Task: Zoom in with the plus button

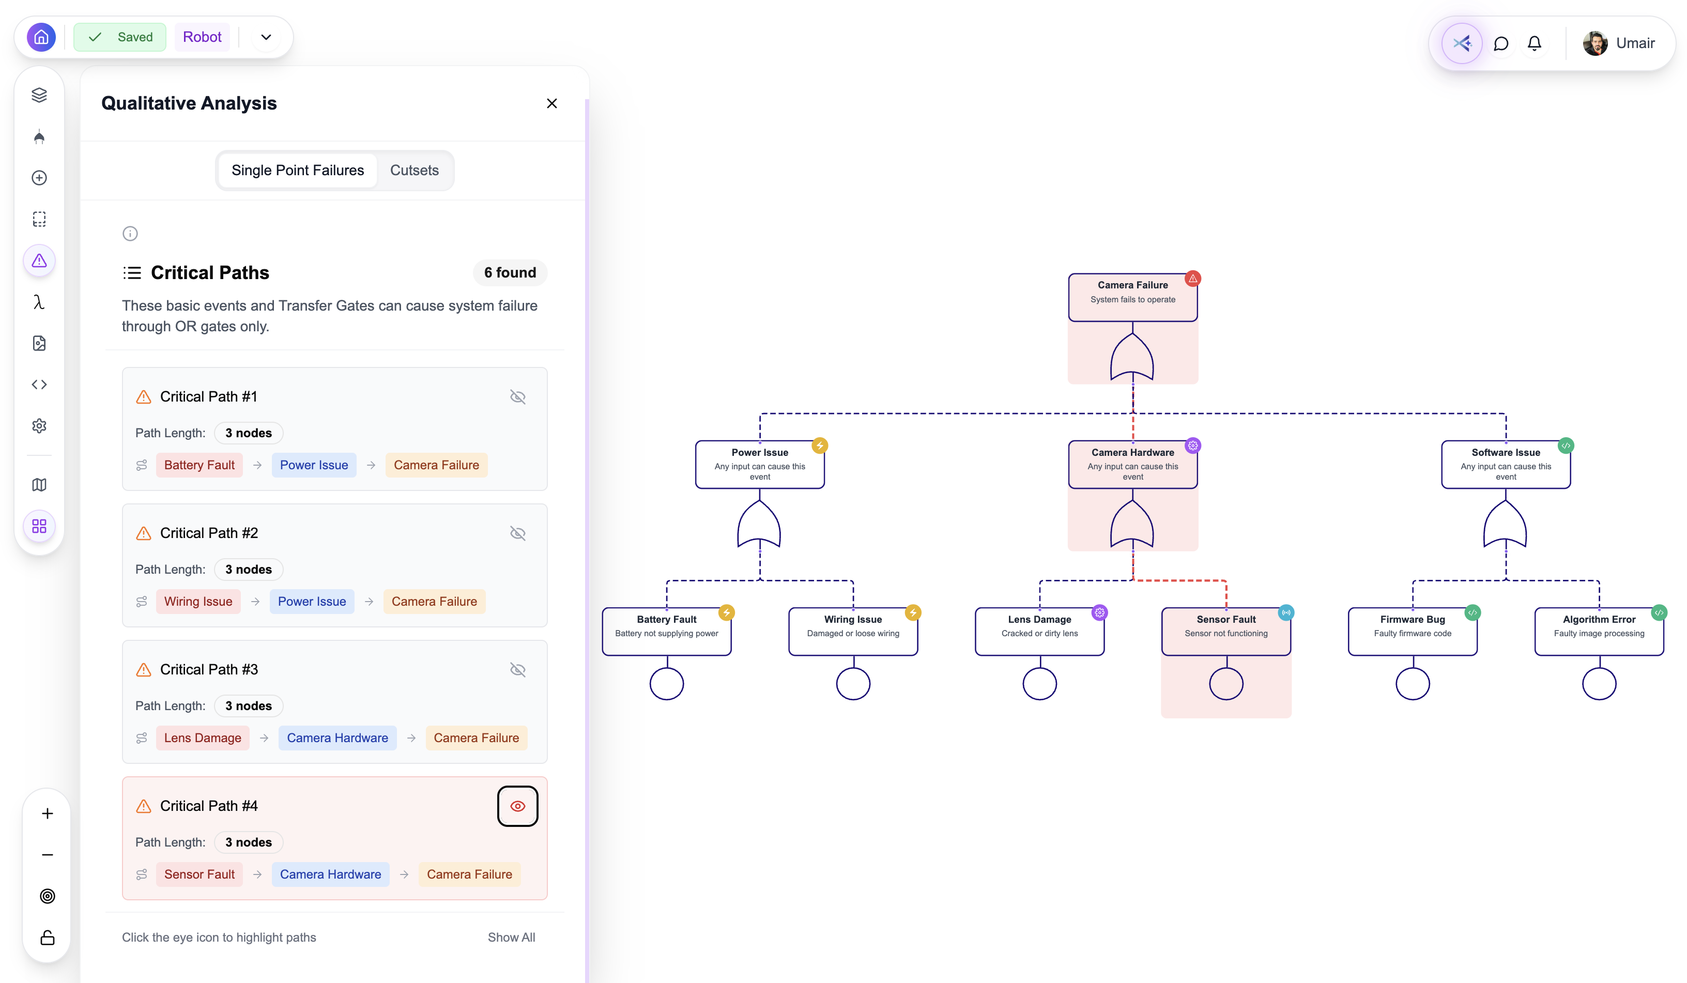Action: (x=47, y=813)
